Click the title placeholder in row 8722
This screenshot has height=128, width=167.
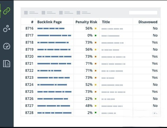pyautogui.click(x=112, y=71)
